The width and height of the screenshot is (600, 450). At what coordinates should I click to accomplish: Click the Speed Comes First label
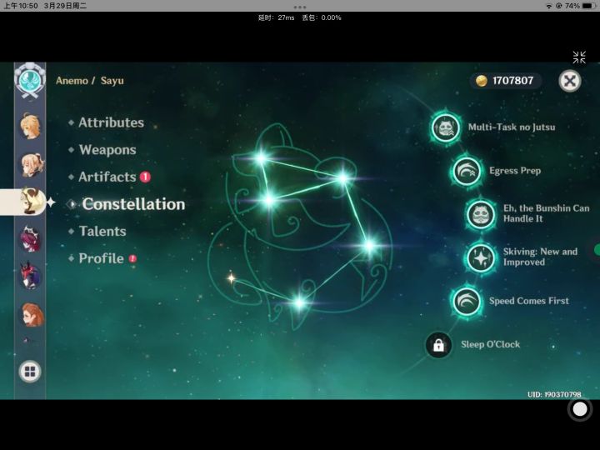tap(529, 301)
